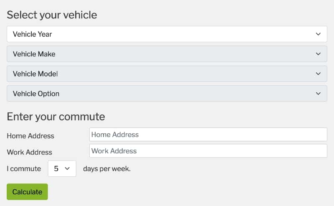Screen dimensions: 334x206
Task: Click the "Select your vehicle" heading
Action: coord(52,15)
